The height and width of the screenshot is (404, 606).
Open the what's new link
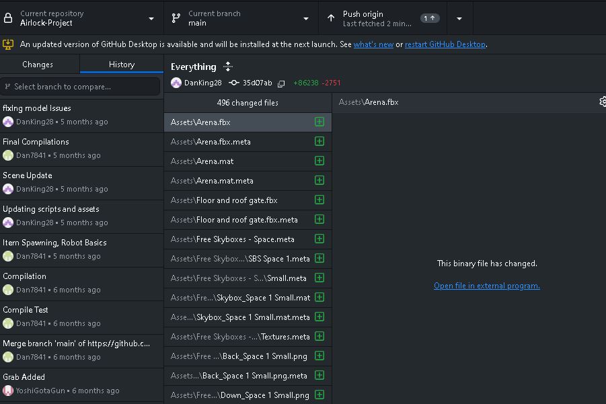coord(373,45)
